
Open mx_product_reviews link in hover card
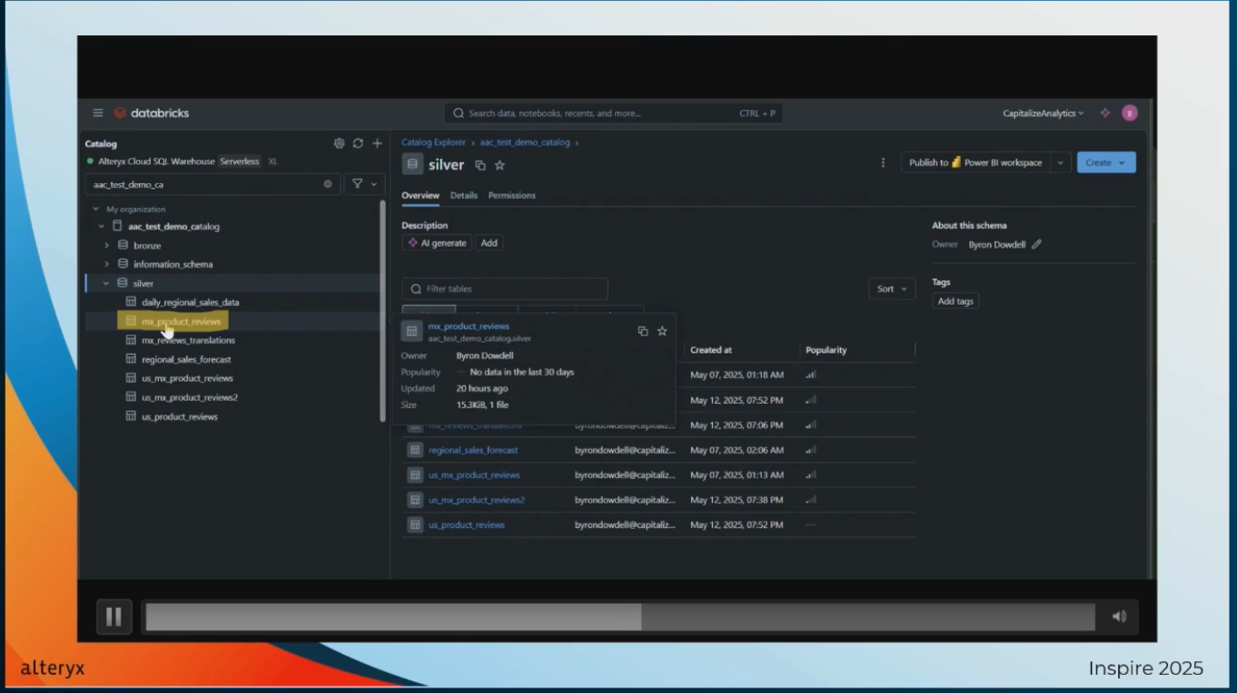pyautogui.click(x=469, y=326)
